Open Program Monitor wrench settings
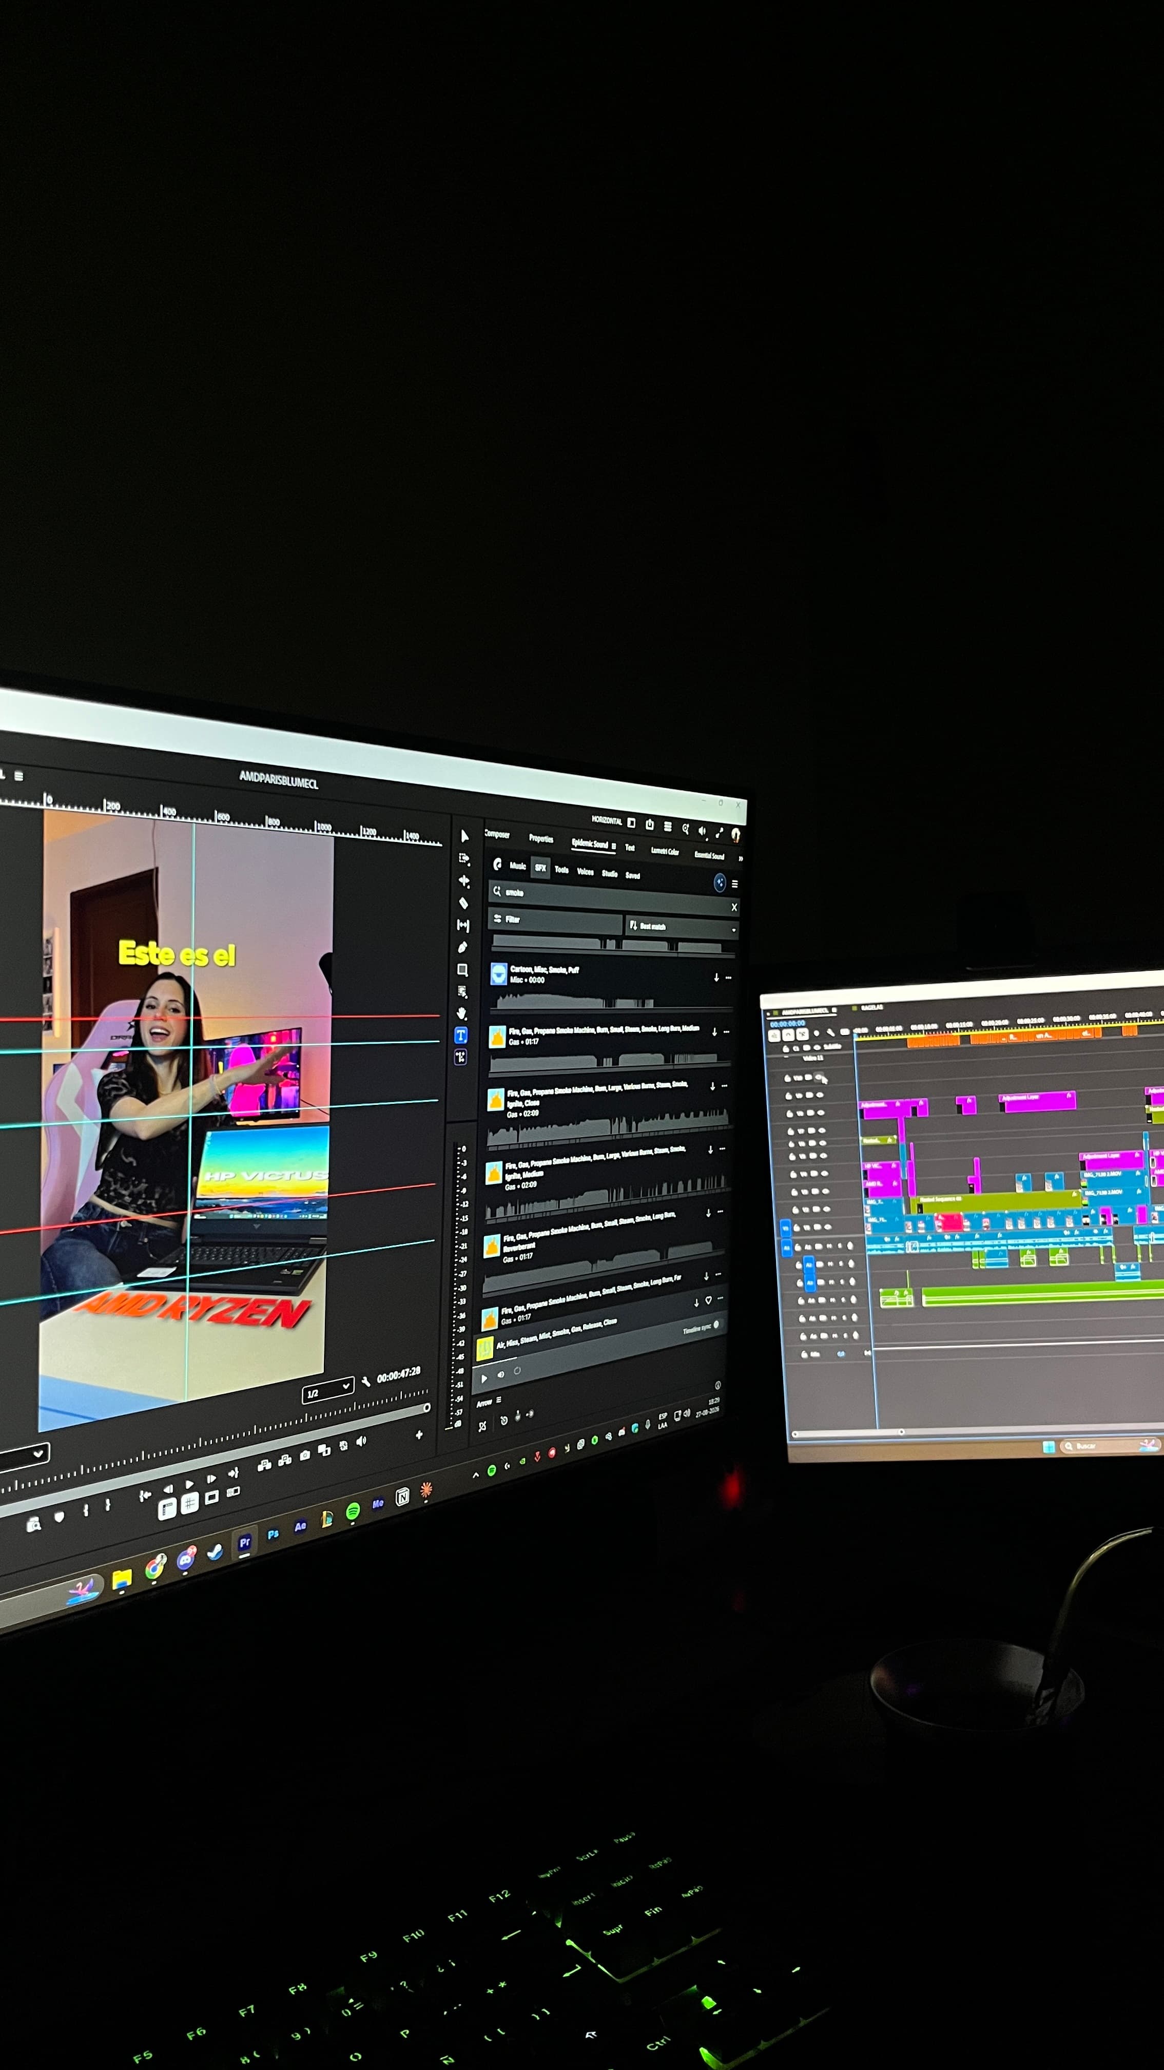Image resolution: width=1164 pixels, height=2070 pixels. 365,1382
